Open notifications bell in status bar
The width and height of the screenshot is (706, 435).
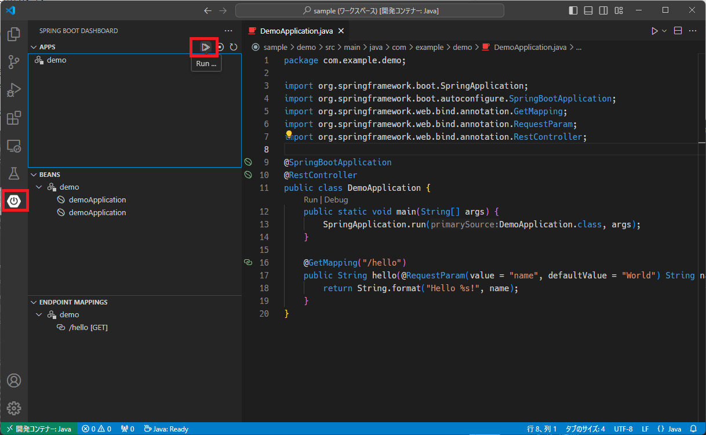[693, 429]
